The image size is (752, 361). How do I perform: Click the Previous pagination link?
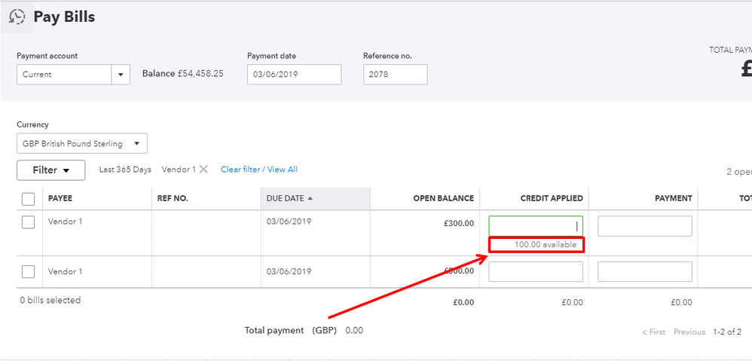click(689, 332)
